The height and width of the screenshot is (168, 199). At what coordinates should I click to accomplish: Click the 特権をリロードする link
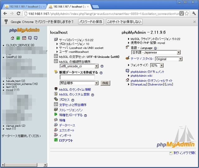pos(71,115)
